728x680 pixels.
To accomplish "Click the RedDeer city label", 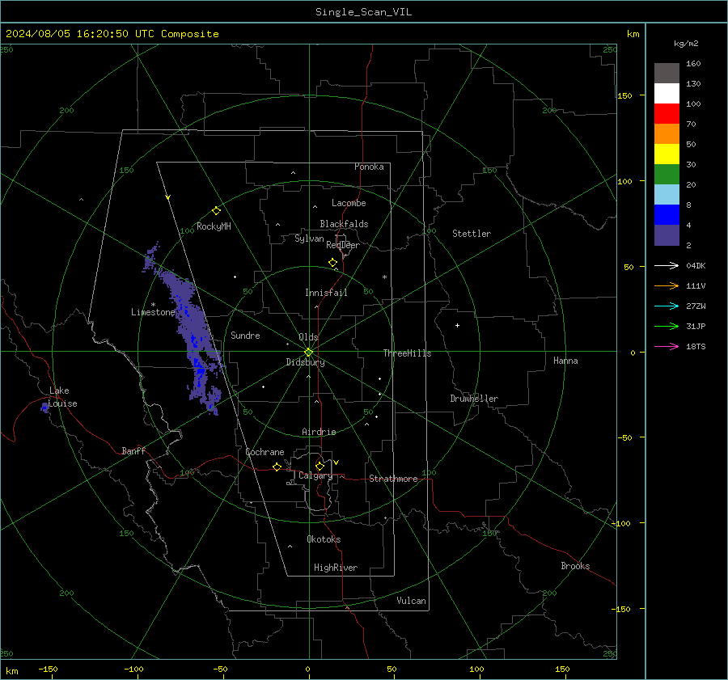I will pyautogui.click(x=343, y=245).
